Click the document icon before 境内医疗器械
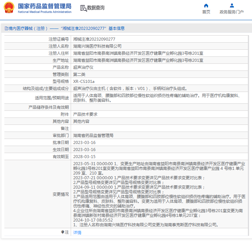Screen dimensions: 252x242 (x=6, y=29)
